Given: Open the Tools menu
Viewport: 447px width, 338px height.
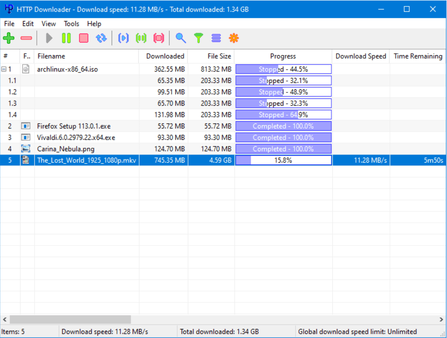Looking at the screenshot, I should [x=71, y=24].
